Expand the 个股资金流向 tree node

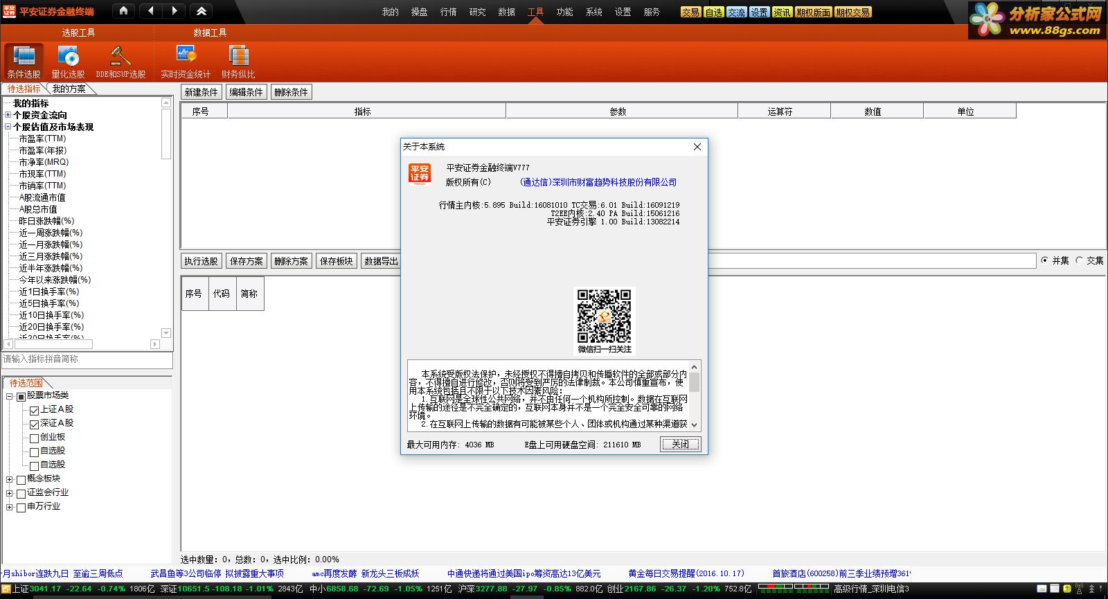(x=8, y=115)
